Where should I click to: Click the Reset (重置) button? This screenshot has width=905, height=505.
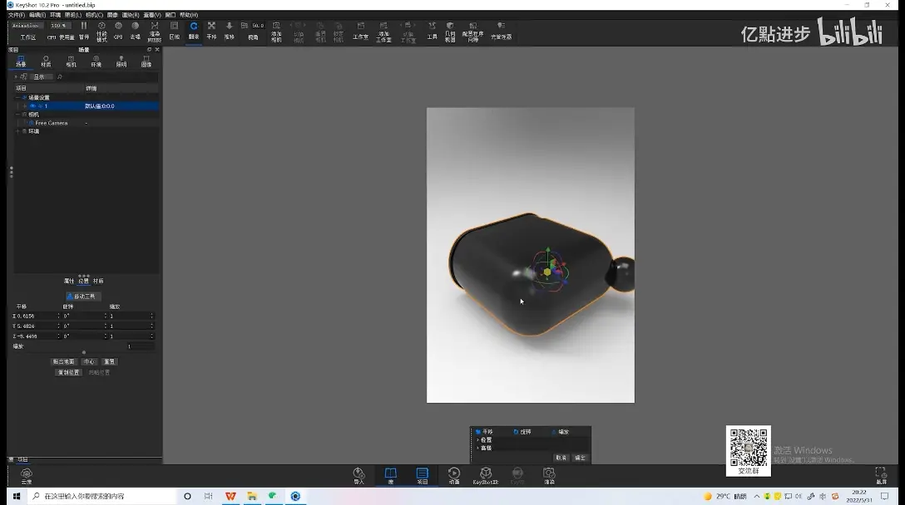point(109,362)
